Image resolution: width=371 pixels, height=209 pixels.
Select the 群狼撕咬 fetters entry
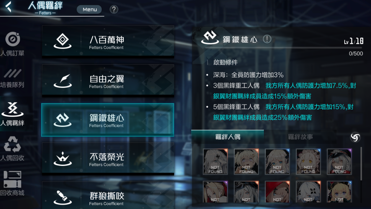click(x=108, y=195)
